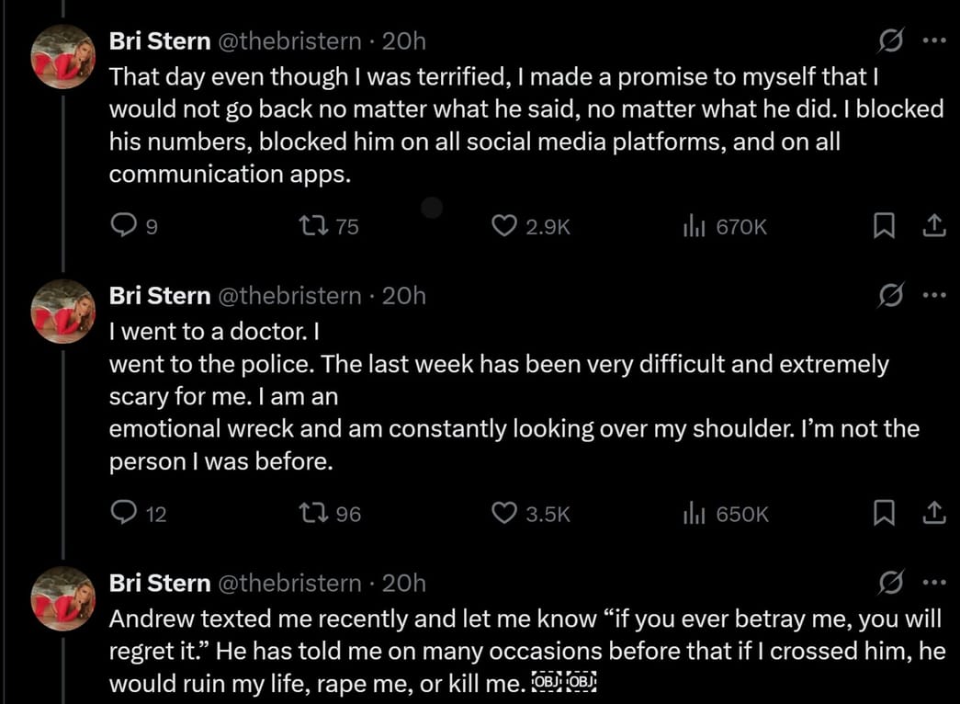Reply to the first tweet
The image size is (960, 704).
[x=124, y=225]
